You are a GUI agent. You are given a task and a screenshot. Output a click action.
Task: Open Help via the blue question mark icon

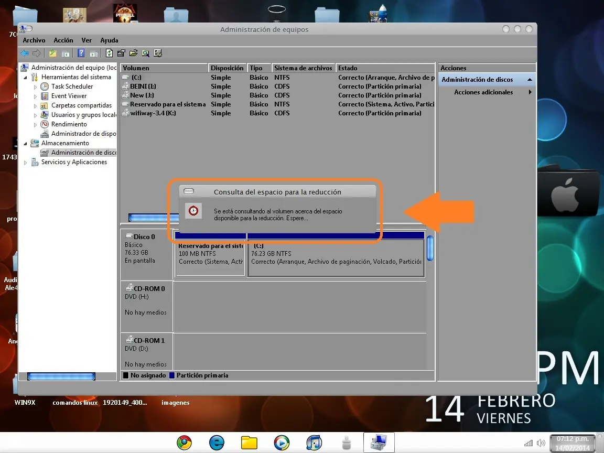click(x=81, y=53)
